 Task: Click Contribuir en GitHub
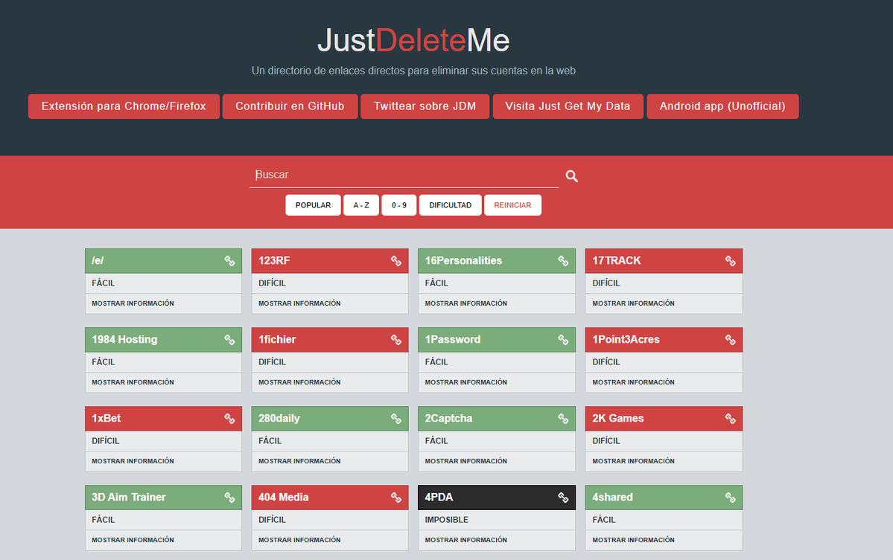(290, 106)
